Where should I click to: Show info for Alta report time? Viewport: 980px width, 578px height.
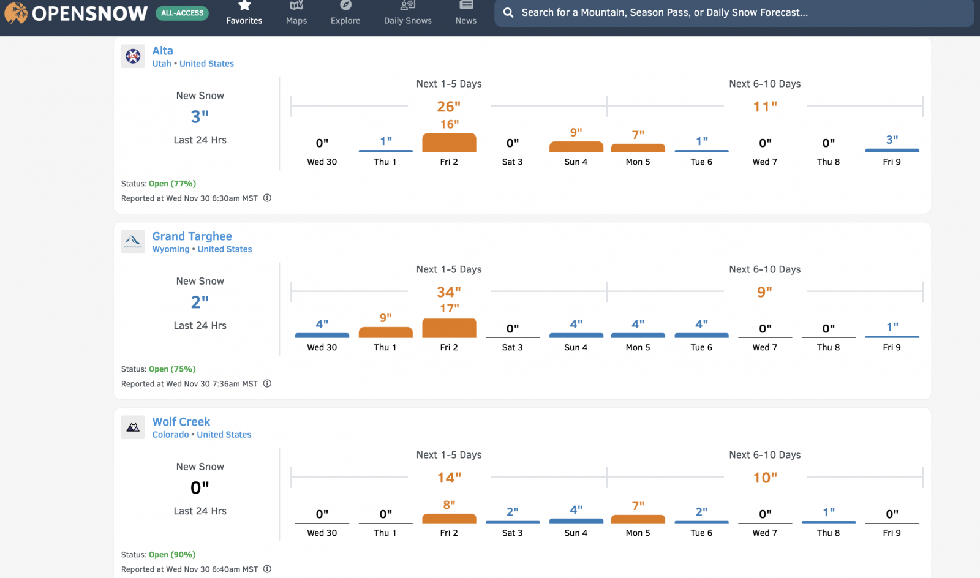pos(267,198)
